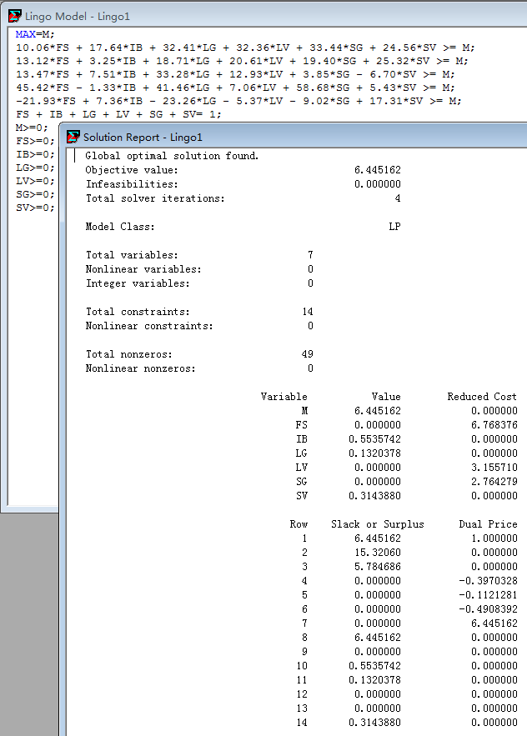This screenshot has width=527, height=736.
Task: Click the Row column header
Action: 299,524
